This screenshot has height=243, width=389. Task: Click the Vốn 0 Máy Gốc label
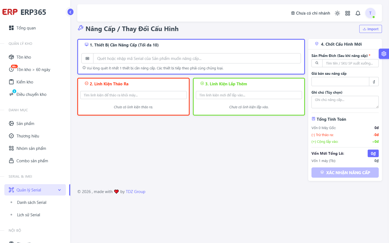click(324, 128)
